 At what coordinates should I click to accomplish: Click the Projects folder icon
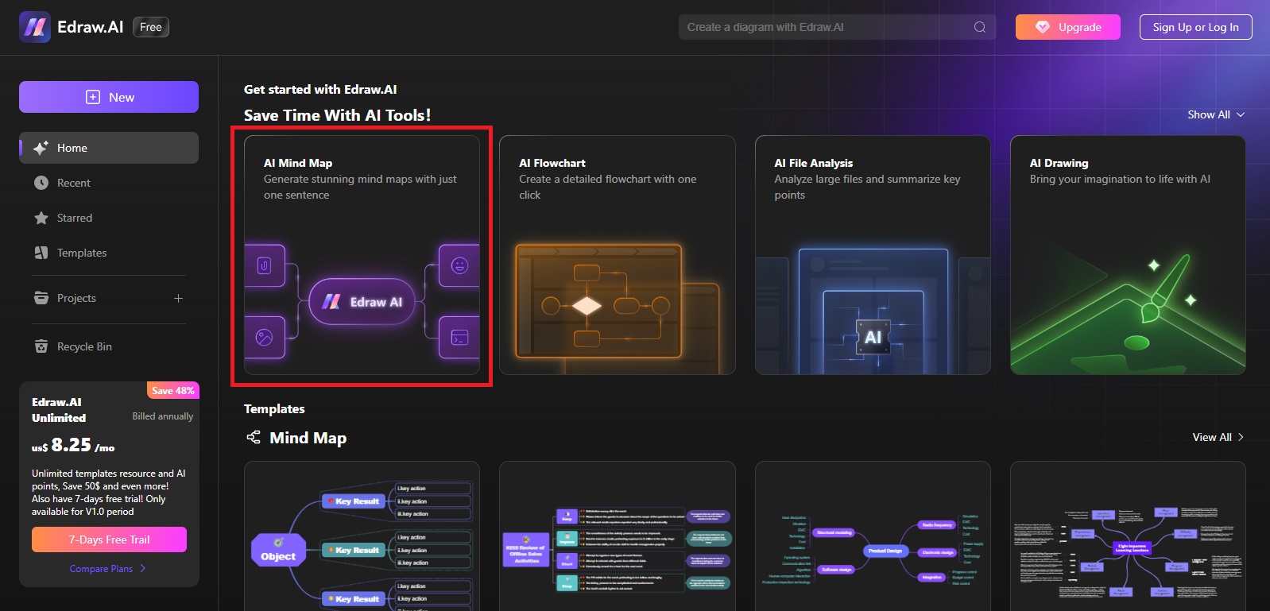(41, 298)
